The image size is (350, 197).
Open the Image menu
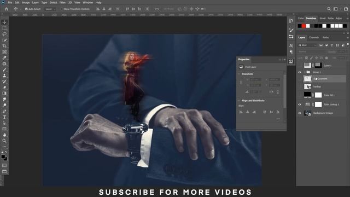click(x=26, y=3)
